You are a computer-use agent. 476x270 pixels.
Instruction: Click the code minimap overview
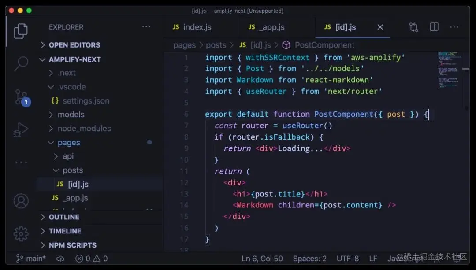click(448, 70)
